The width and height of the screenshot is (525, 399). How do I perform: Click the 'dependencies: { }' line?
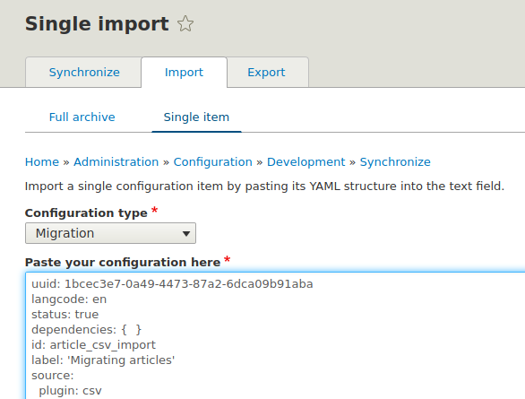[86, 330]
